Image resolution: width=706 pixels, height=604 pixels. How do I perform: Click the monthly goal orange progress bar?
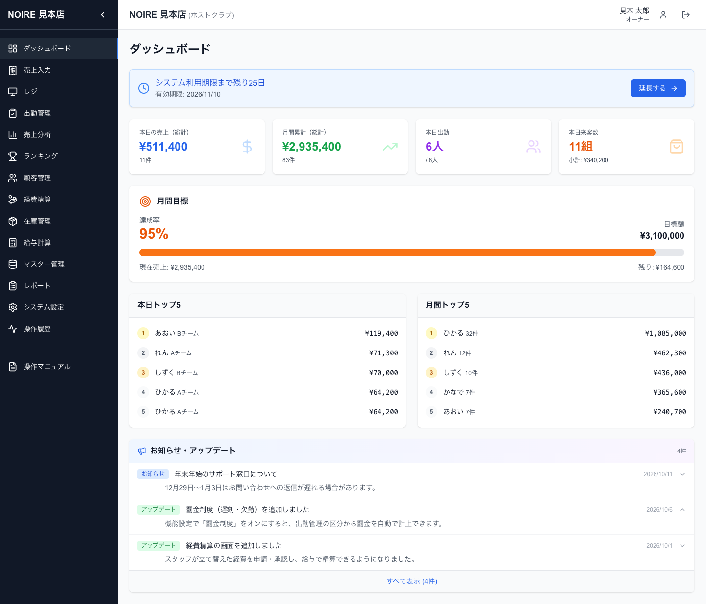(x=397, y=252)
